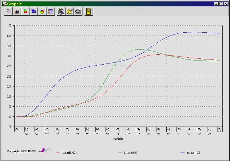Click the teacan105 legend entry
The height and width of the screenshot is (161, 230).
click(193, 153)
